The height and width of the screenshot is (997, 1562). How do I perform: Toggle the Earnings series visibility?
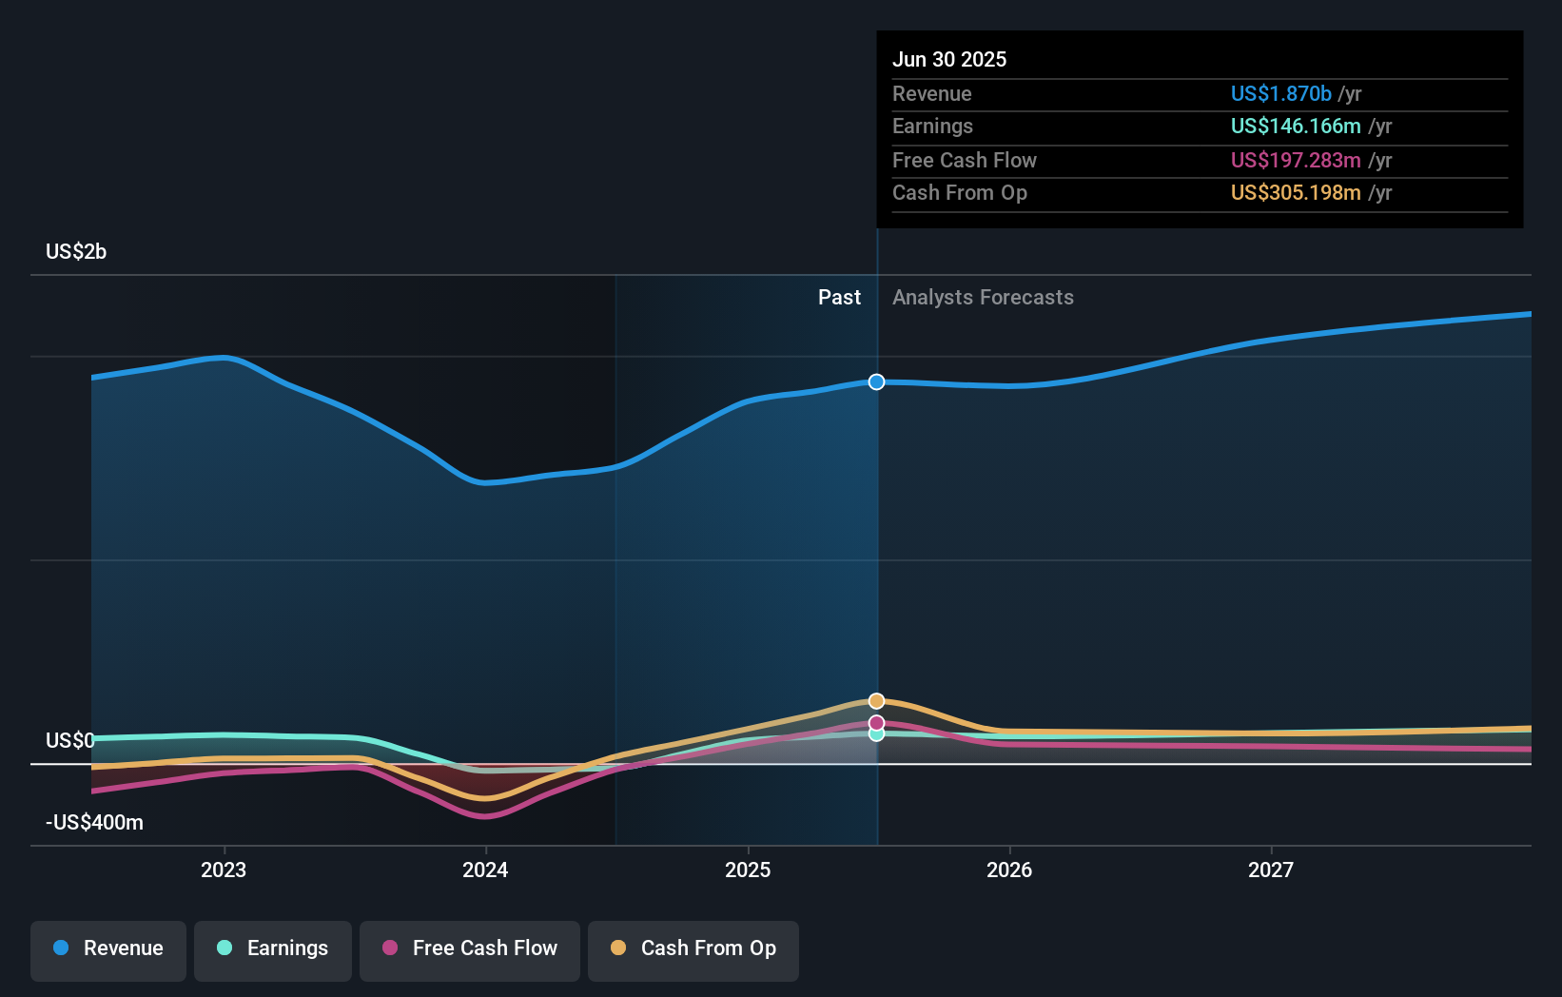(x=272, y=948)
